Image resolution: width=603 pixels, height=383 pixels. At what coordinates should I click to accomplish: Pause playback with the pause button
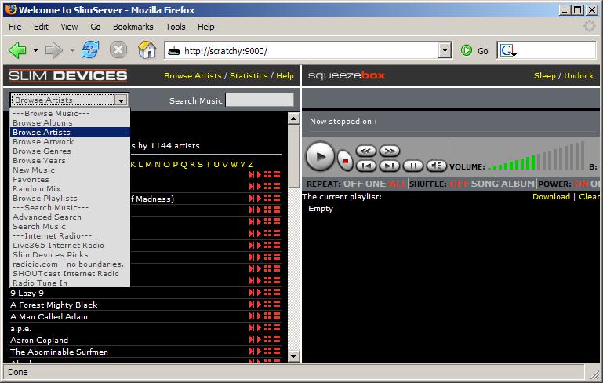(x=413, y=166)
